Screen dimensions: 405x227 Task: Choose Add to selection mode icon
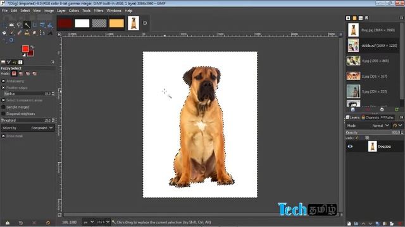pyautogui.click(x=21, y=74)
